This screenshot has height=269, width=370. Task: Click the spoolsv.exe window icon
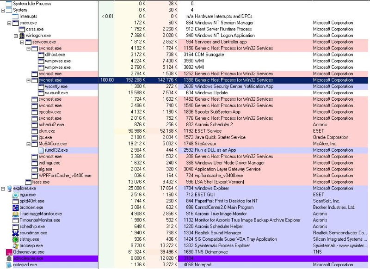35,112
